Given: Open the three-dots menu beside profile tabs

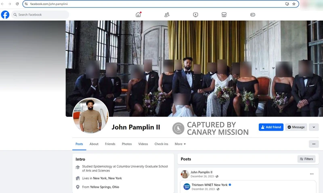Looking at the screenshot, I should [314, 144].
